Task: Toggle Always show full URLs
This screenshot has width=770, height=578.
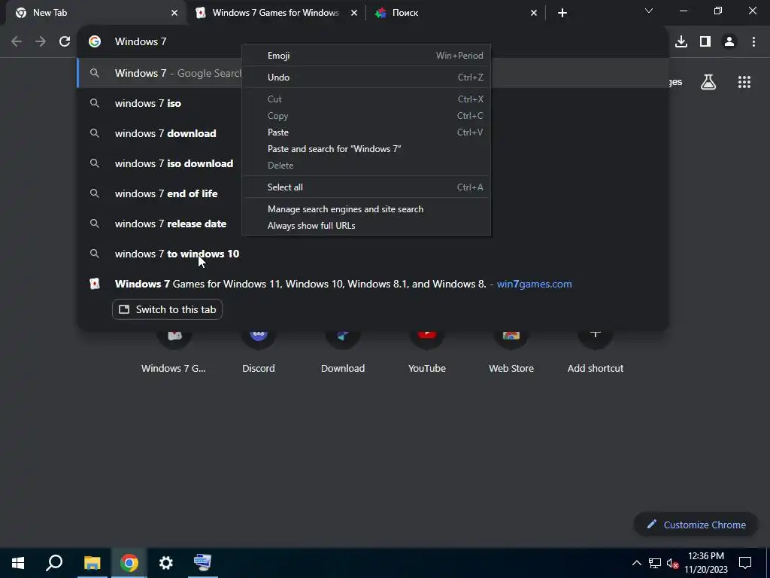Action: (366, 226)
